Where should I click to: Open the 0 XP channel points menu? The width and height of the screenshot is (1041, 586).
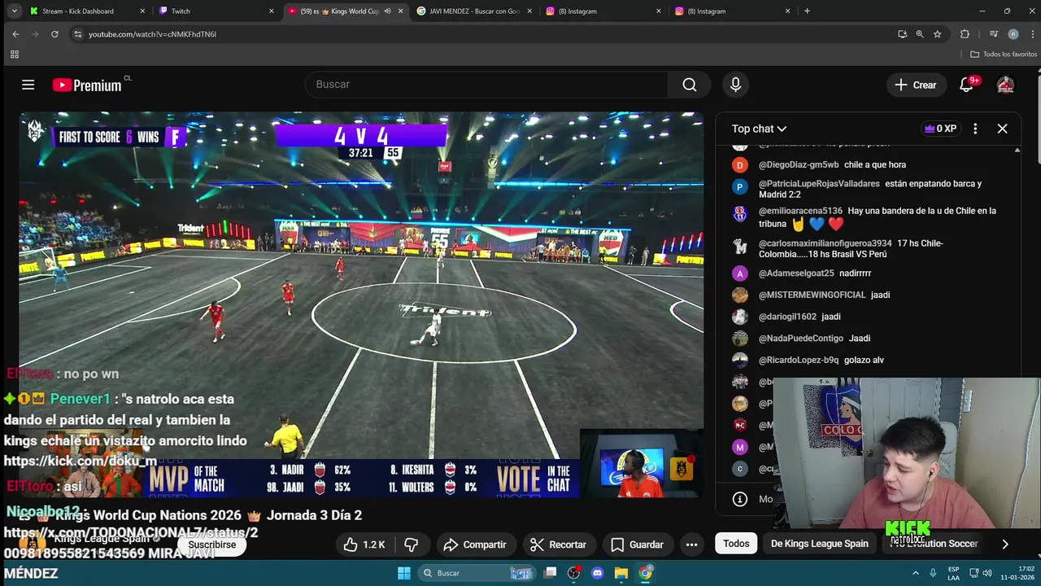tap(940, 129)
